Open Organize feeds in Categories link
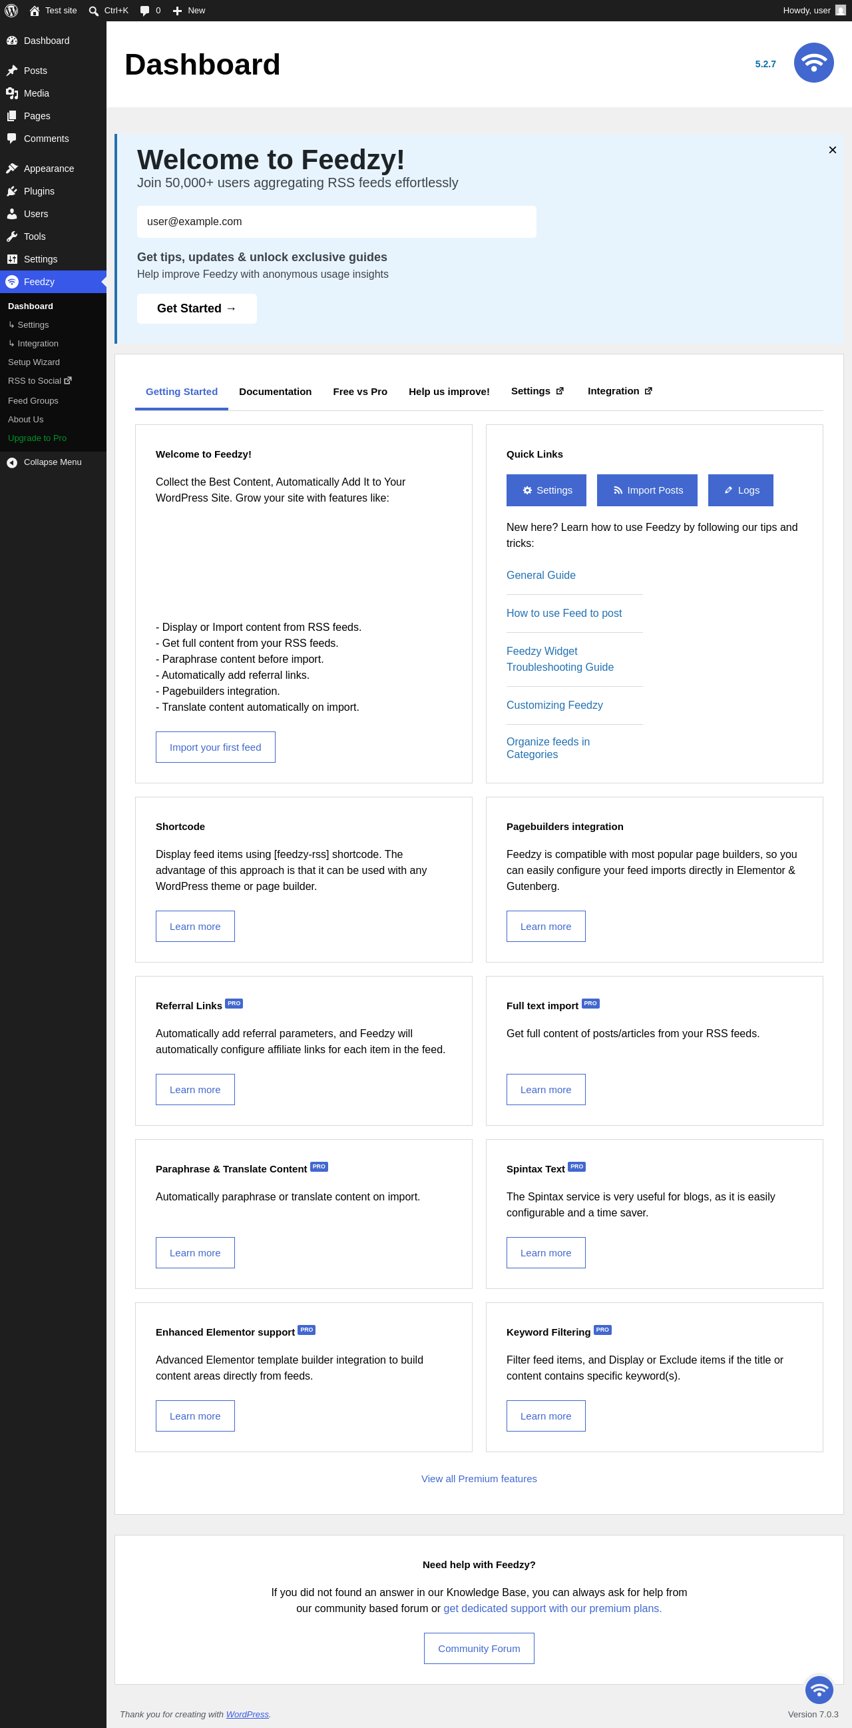 (548, 748)
